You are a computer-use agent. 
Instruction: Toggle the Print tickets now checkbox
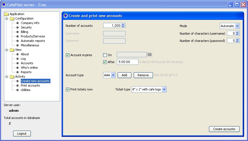pos(68,89)
